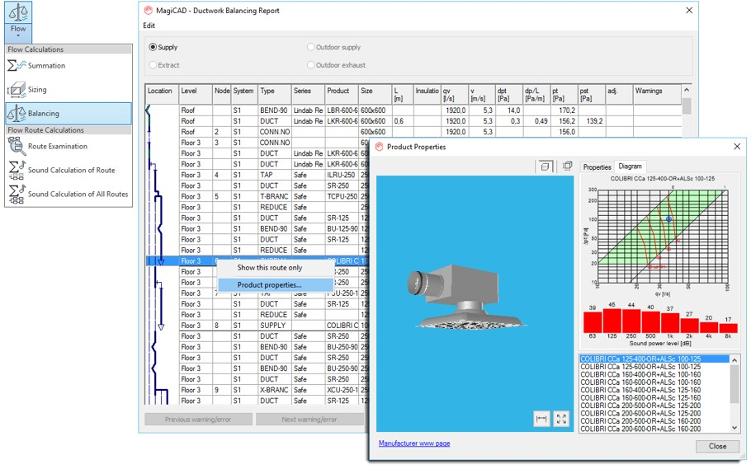Click the measure dimensions icon in preview

(x=541, y=419)
